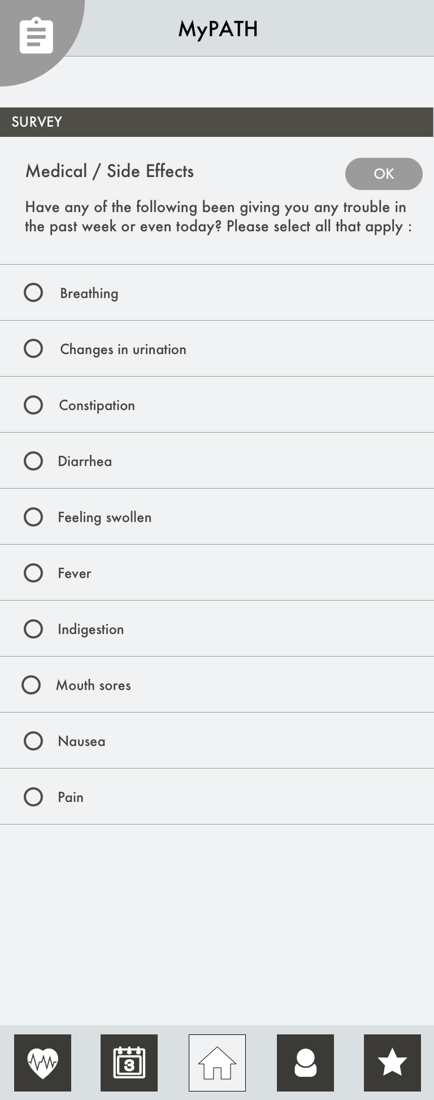Click the Medical / Side Effects heading
The image size is (434, 1100).
point(110,171)
